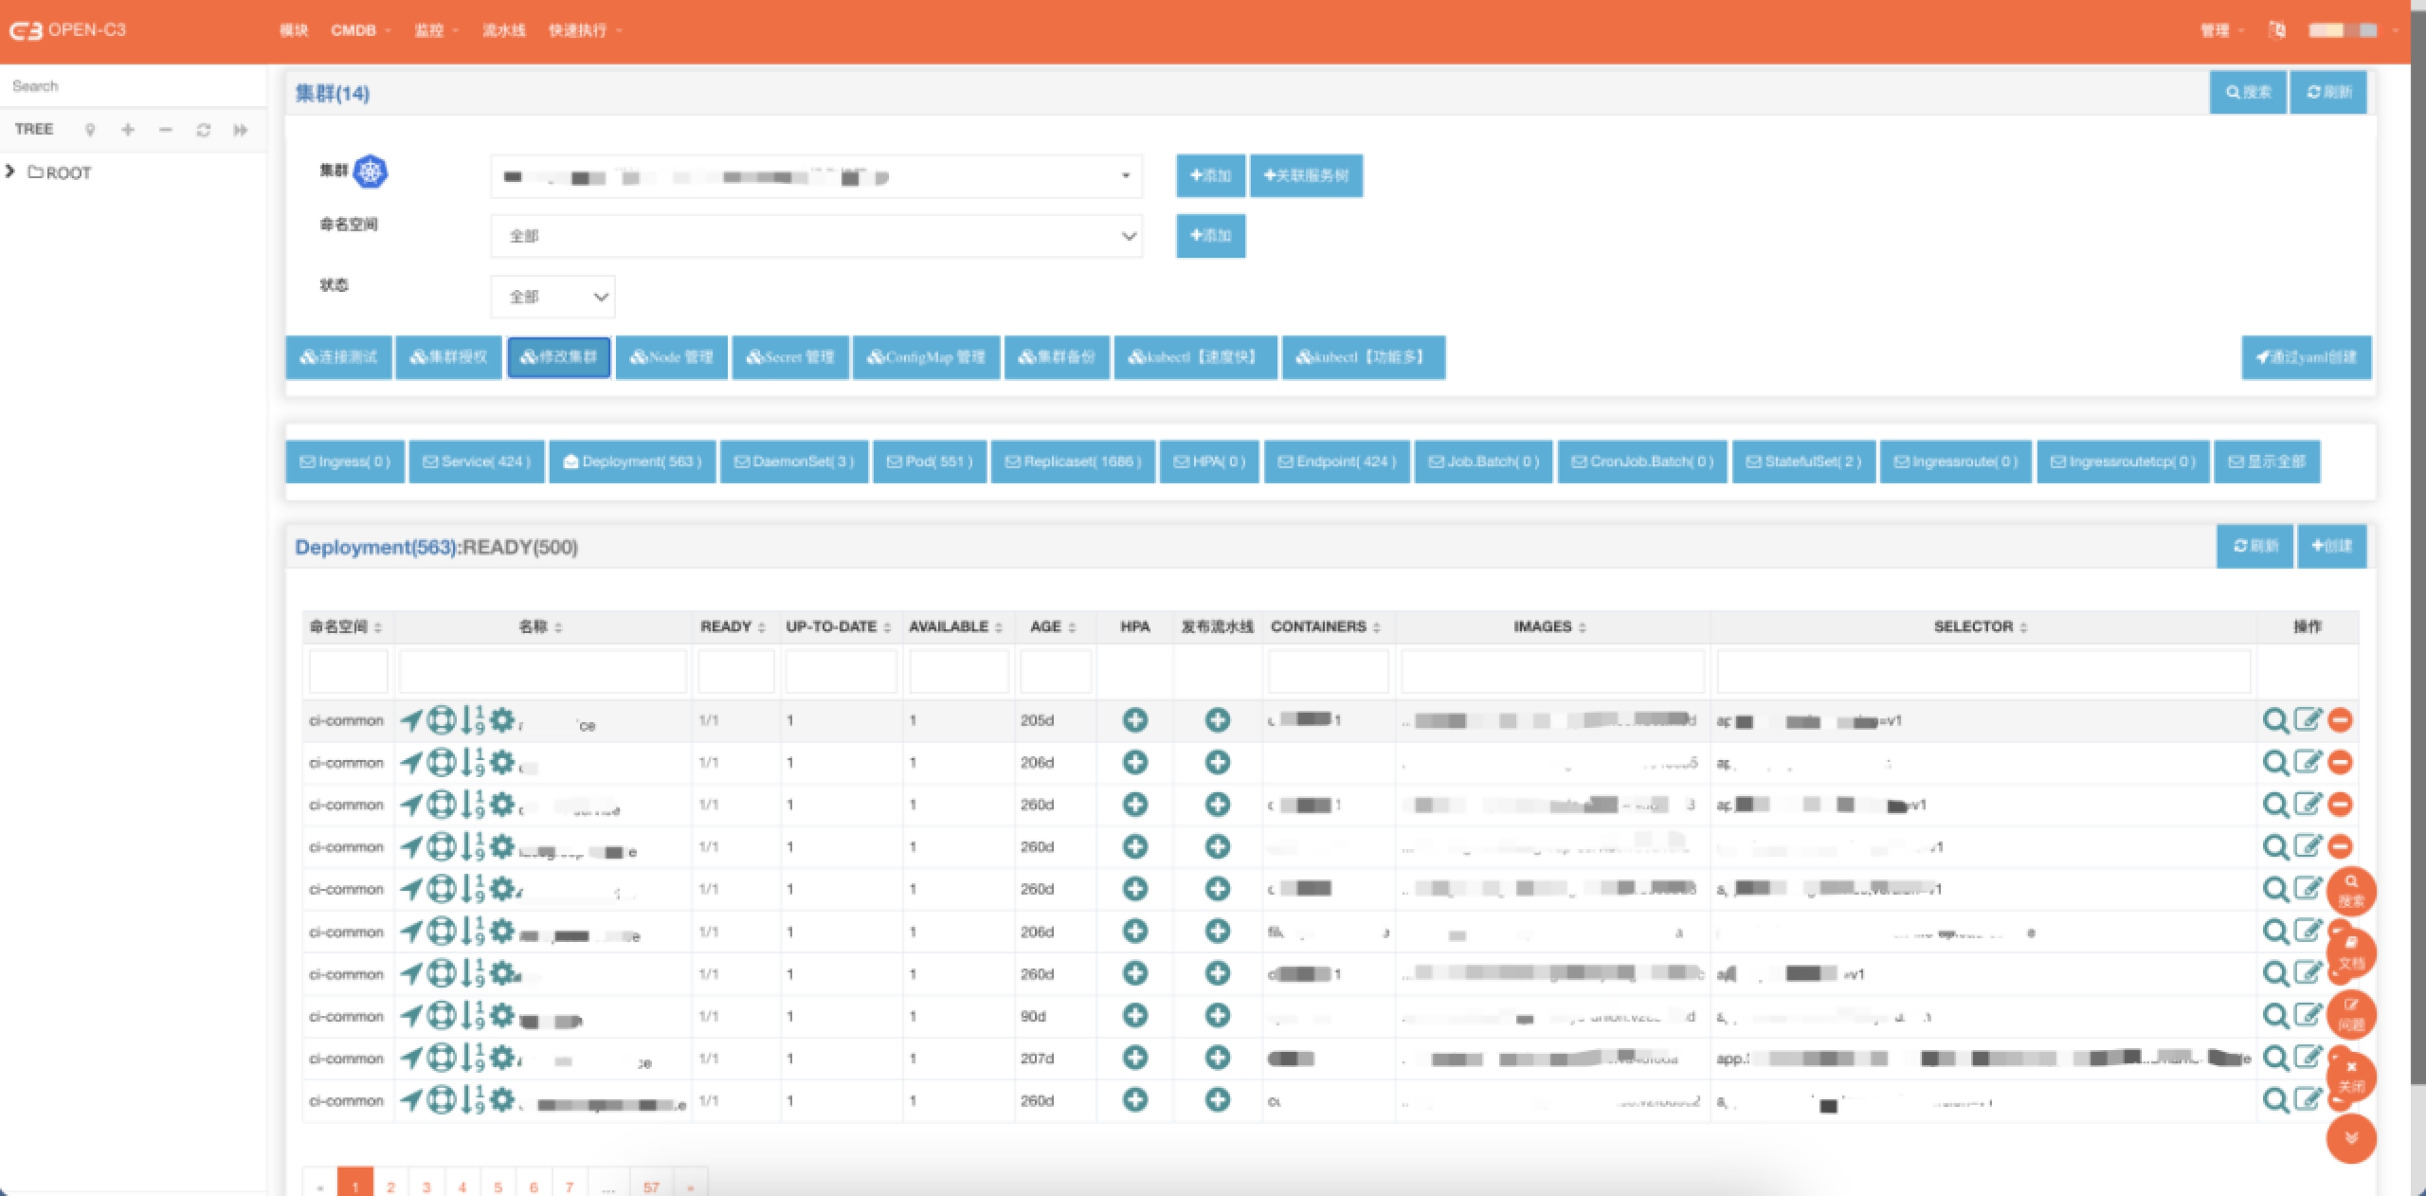Click the edit pencil icon in second row
This screenshot has width=2426, height=1196.
(x=2308, y=762)
